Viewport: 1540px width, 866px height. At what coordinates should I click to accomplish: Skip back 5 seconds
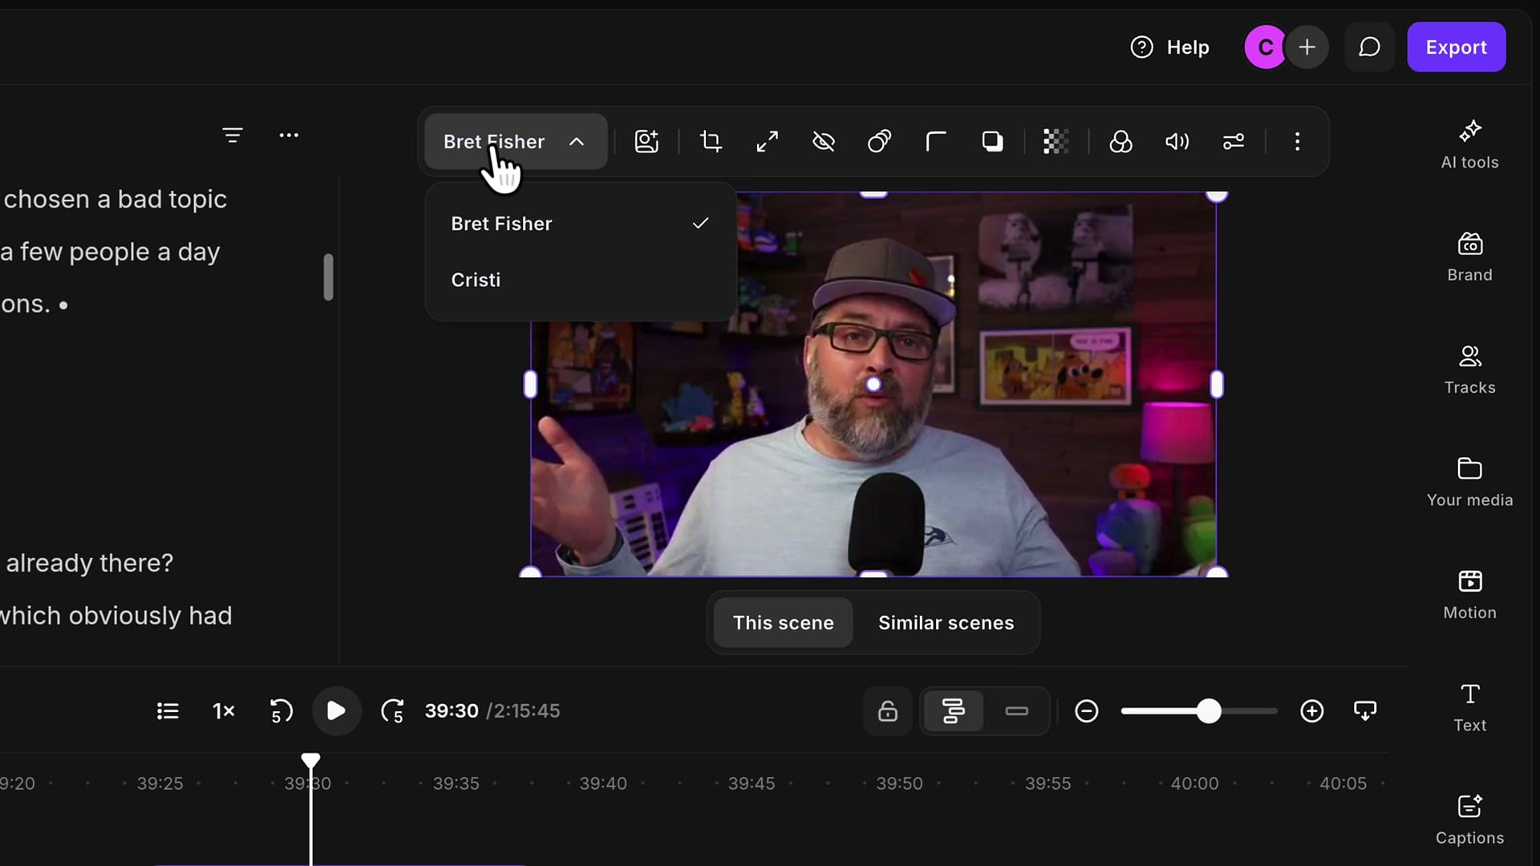click(281, 711)
